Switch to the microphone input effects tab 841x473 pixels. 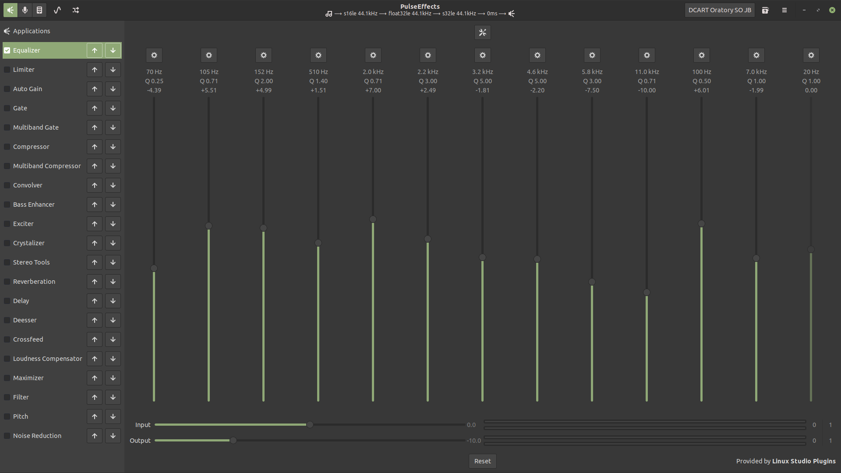(25, 10)
